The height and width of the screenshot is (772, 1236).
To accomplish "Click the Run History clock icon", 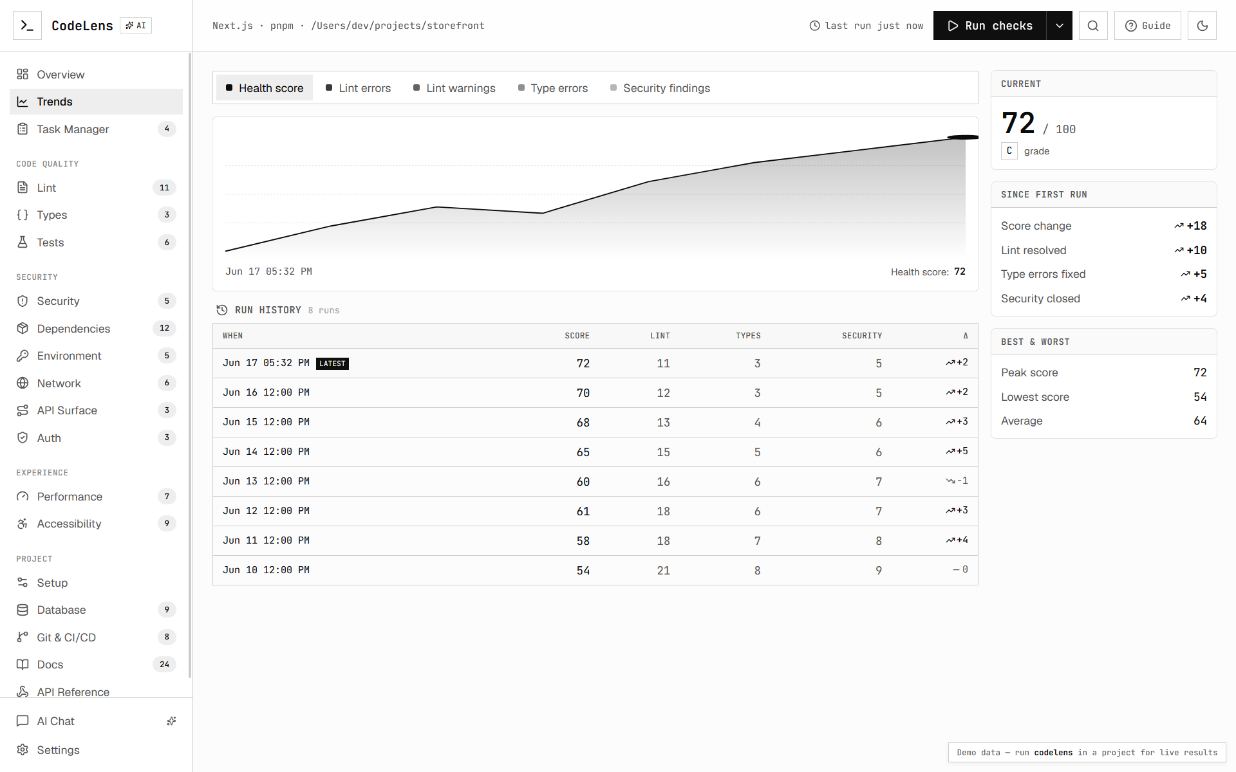I will [222, 310].
